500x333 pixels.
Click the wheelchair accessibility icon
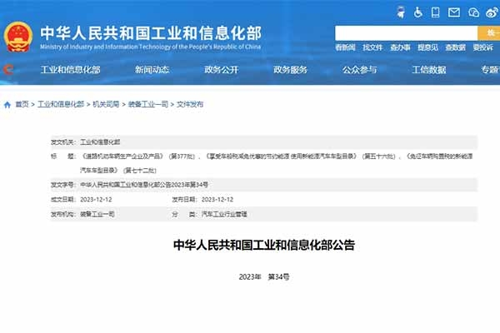point(418,12)
